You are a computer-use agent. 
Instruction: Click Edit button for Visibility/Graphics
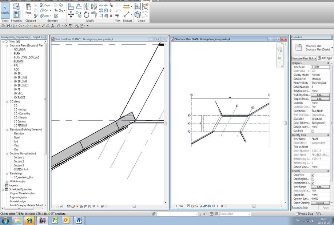[320, 95]
